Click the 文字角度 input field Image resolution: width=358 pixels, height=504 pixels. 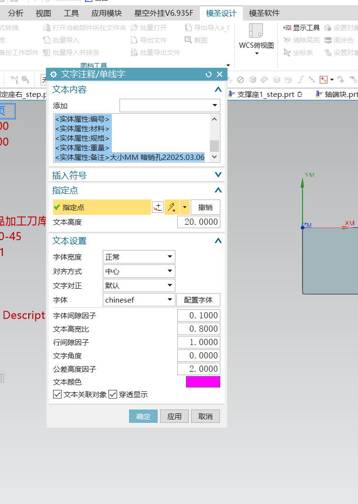pos(199,356)
